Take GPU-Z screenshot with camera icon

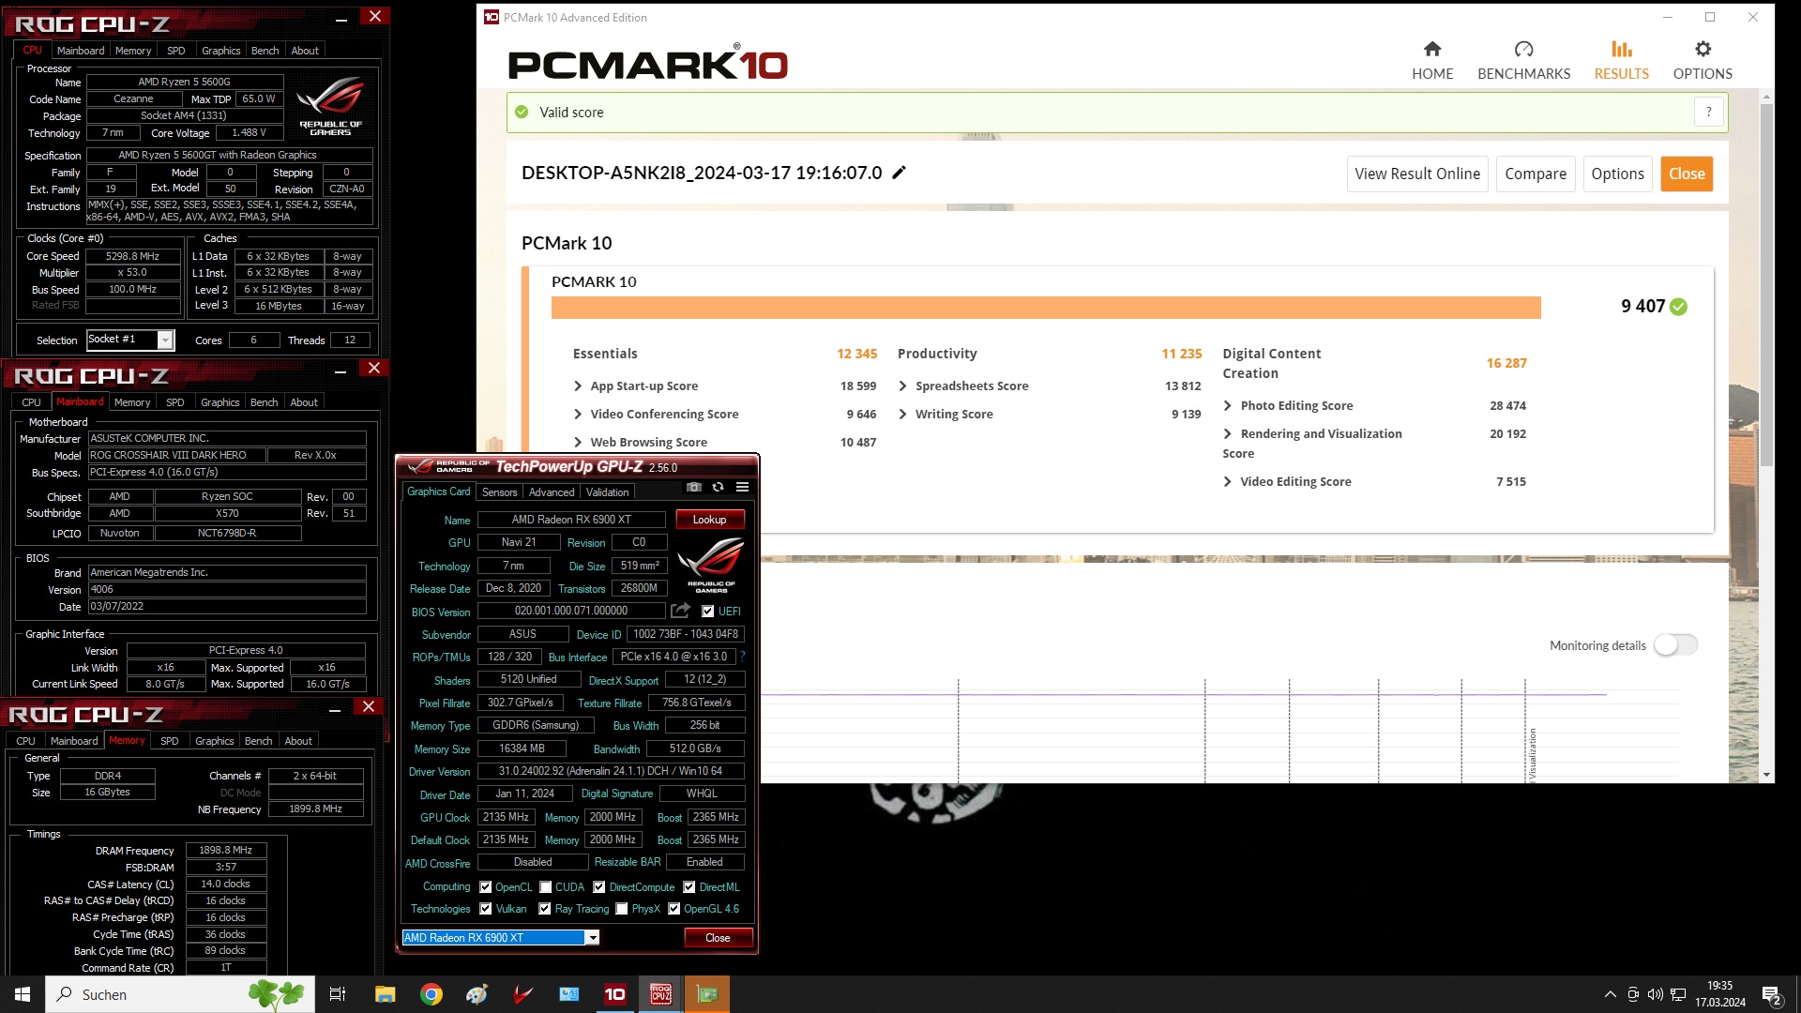pyautogui.click(x=693, y=487)
